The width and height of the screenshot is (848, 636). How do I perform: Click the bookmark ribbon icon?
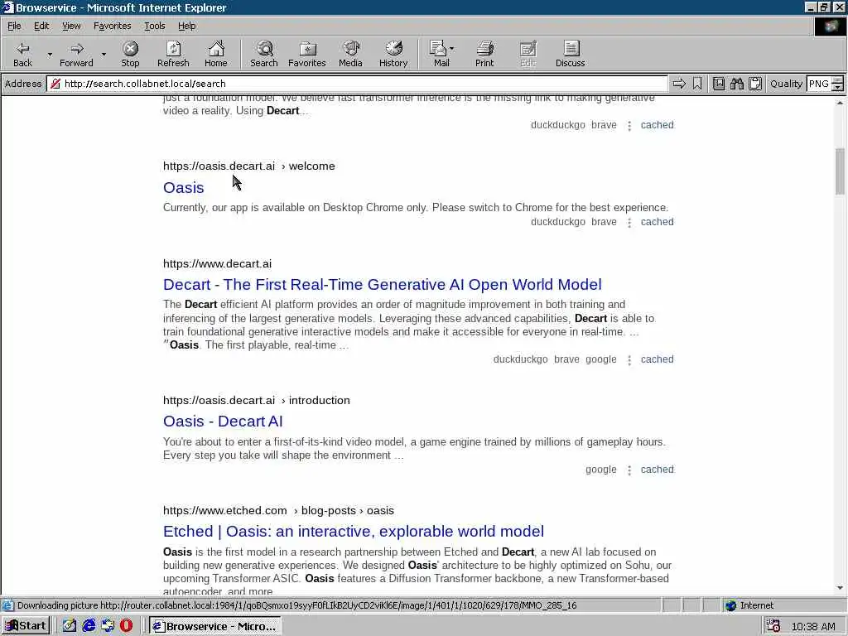coord(697,84)
